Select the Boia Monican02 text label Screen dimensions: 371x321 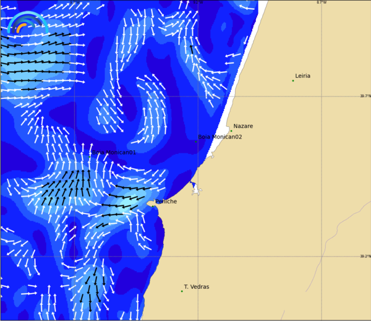[220, 137]
